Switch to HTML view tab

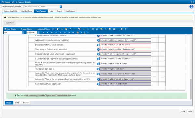pyautogui.click(x=17, y=103)
